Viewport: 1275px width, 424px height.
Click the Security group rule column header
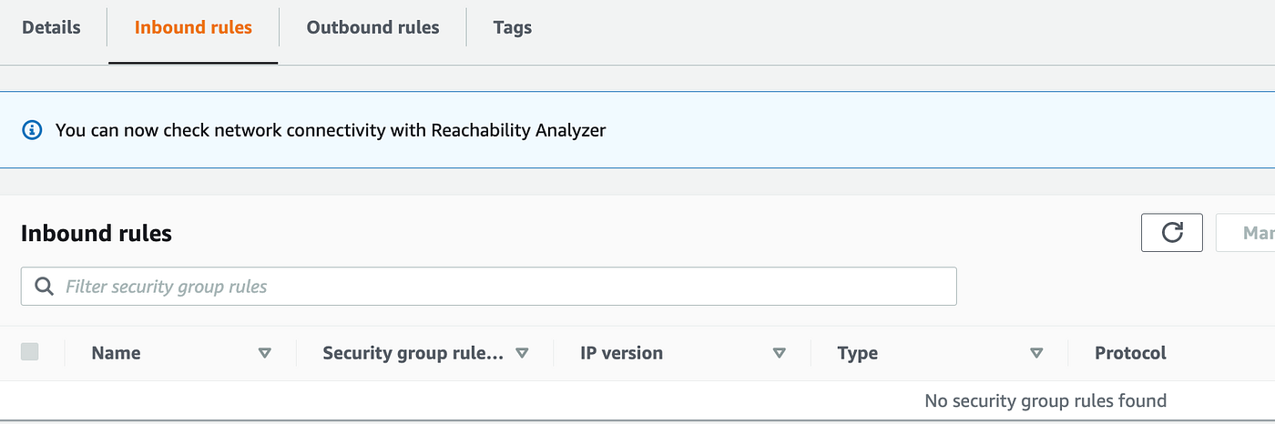[x=413, y=353]
